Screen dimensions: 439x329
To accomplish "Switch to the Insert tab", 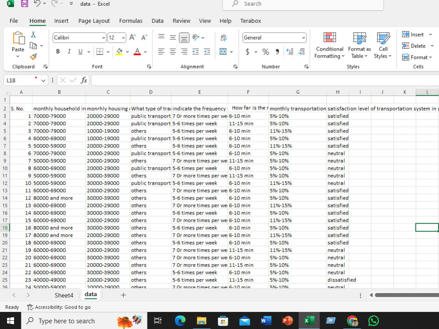I will [61, 21].
